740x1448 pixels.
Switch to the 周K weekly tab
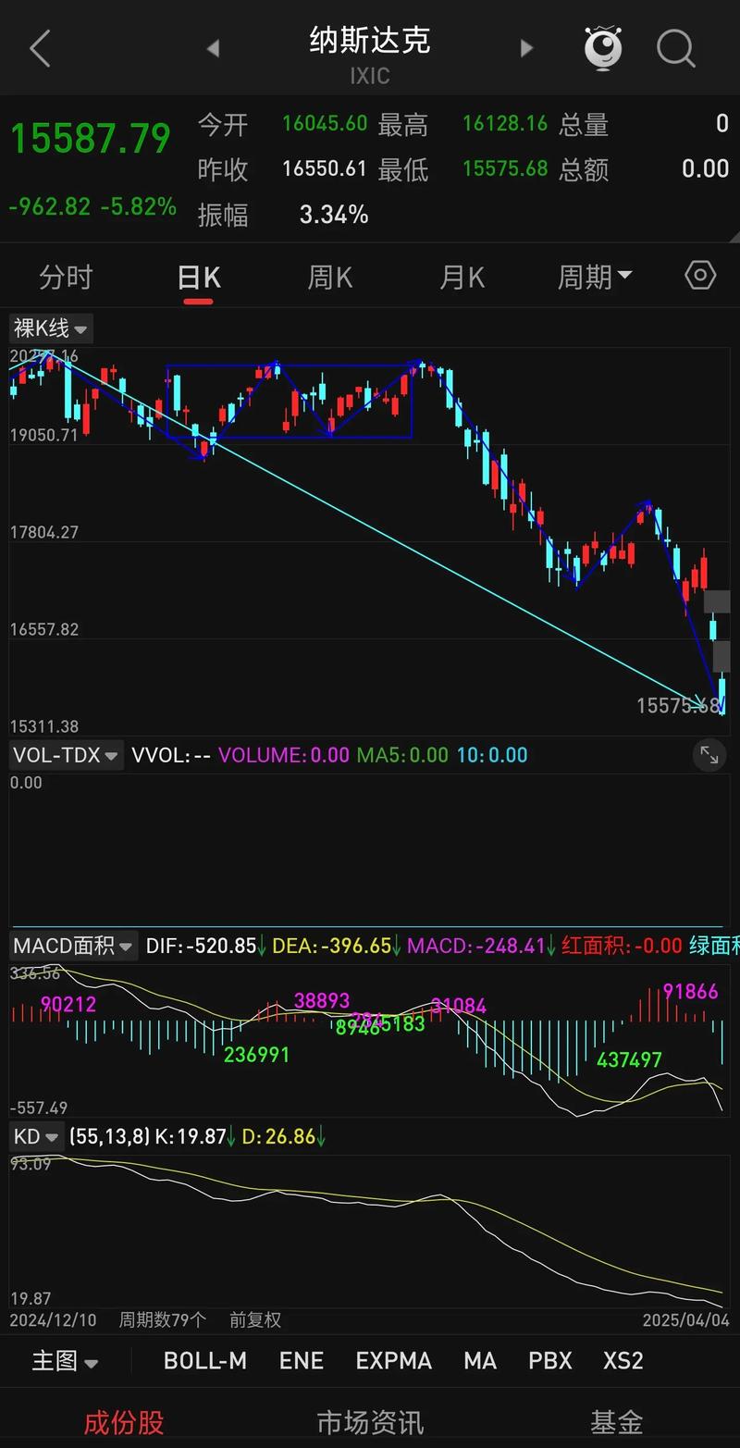pos(330,277)
